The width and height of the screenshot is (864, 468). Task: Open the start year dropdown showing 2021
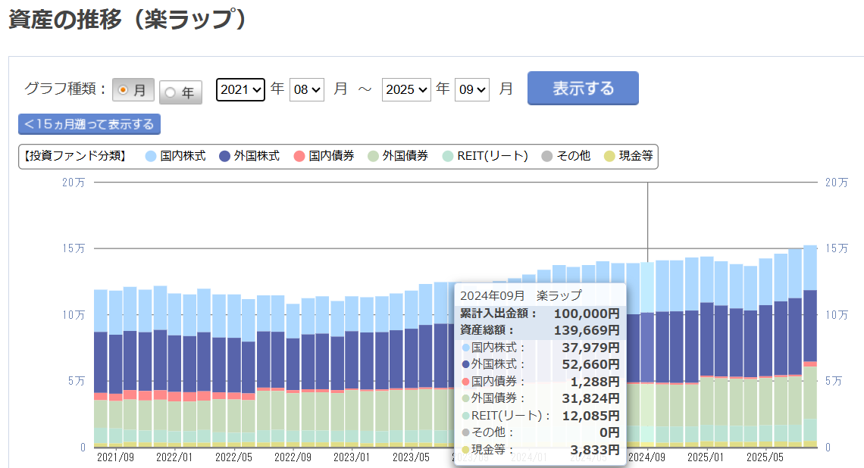pos(240,89)
